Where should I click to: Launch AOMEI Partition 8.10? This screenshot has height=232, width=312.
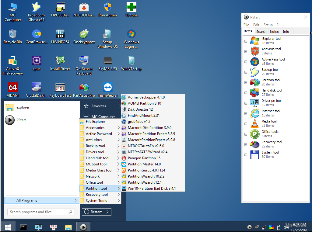(153, 103)
